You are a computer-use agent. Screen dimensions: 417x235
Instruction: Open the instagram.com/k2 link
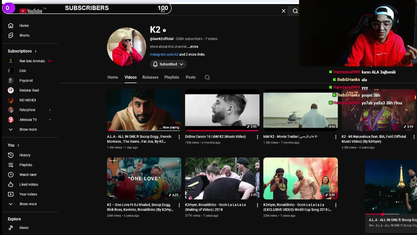(164, 55)
